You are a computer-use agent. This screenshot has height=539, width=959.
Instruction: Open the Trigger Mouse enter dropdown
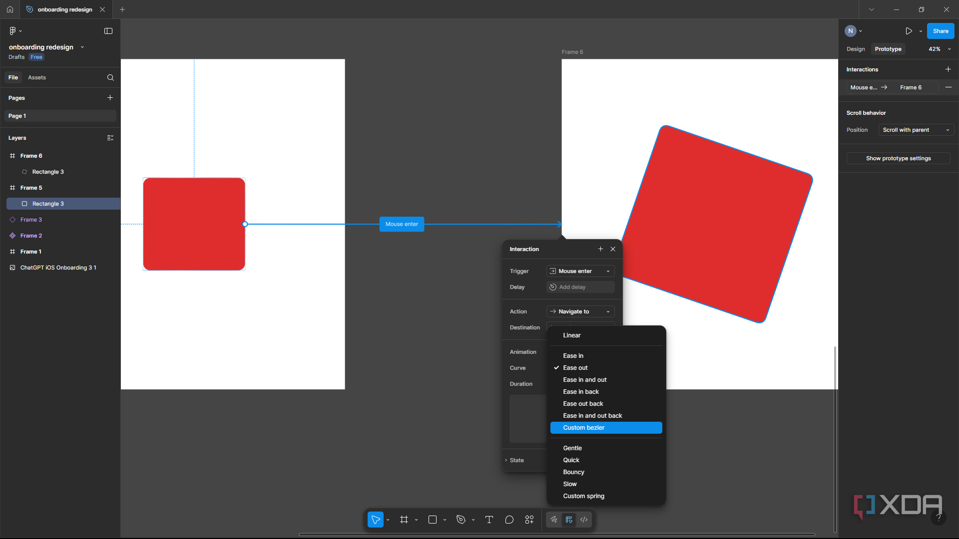(x=580, y=271)
